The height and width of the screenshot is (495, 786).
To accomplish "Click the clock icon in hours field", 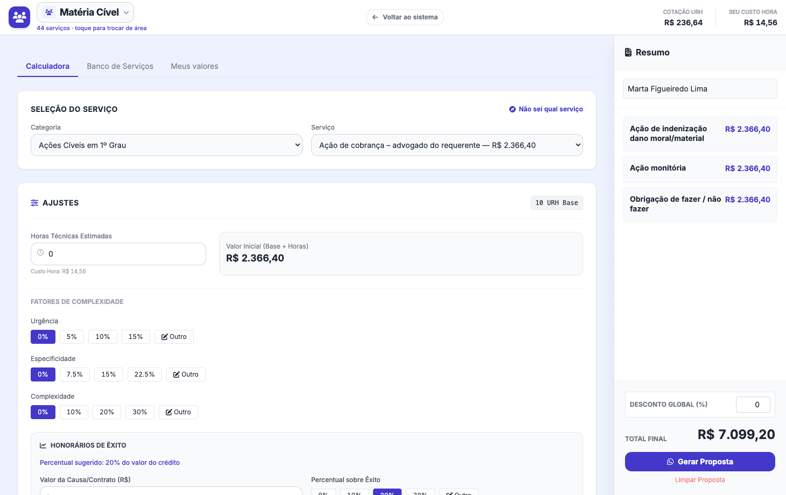I will (40, 252).
